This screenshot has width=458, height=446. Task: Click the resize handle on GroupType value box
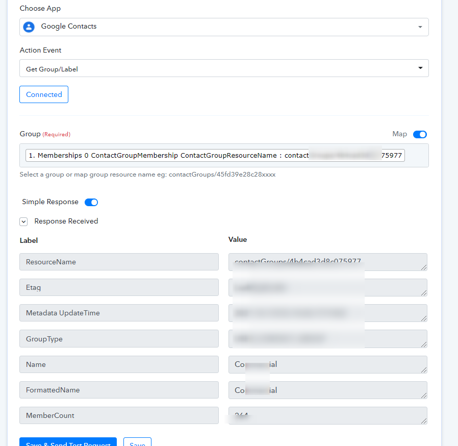coord(423,344)
